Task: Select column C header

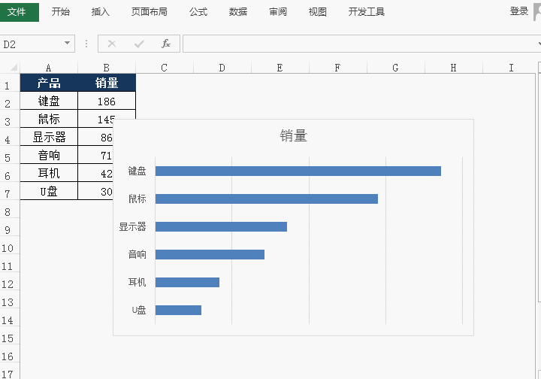Action: (165, 68)
